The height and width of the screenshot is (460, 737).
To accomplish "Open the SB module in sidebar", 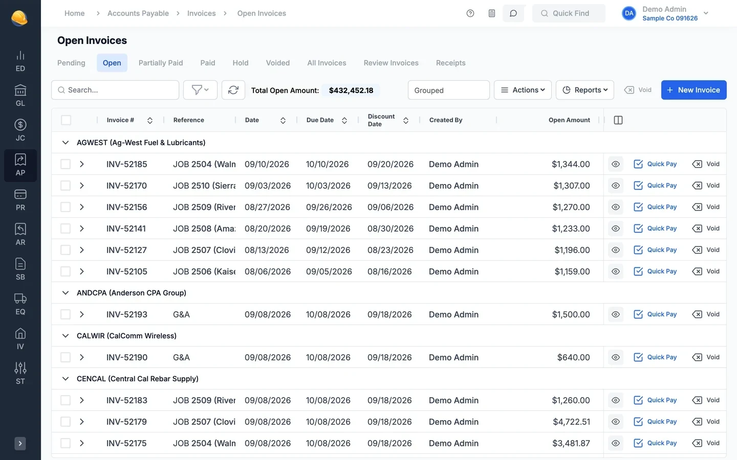I will click(x=20, y=270).
